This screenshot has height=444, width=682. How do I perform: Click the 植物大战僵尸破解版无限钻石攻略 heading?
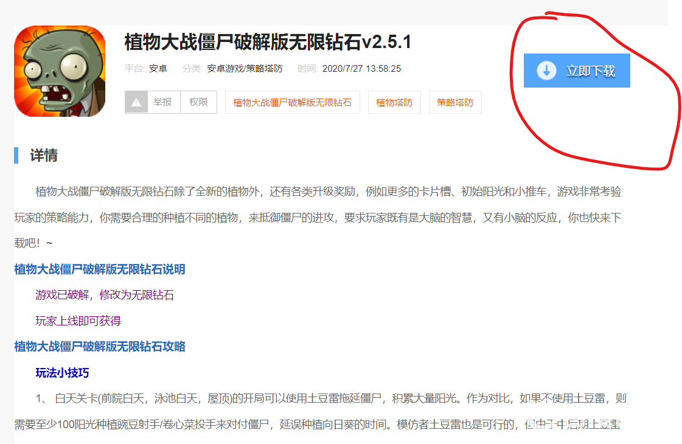(100, 347)
